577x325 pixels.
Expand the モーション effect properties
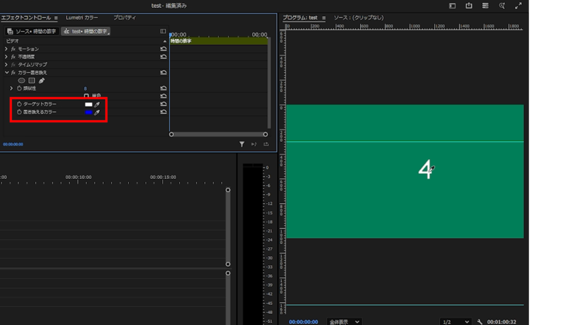coord(6,49)
